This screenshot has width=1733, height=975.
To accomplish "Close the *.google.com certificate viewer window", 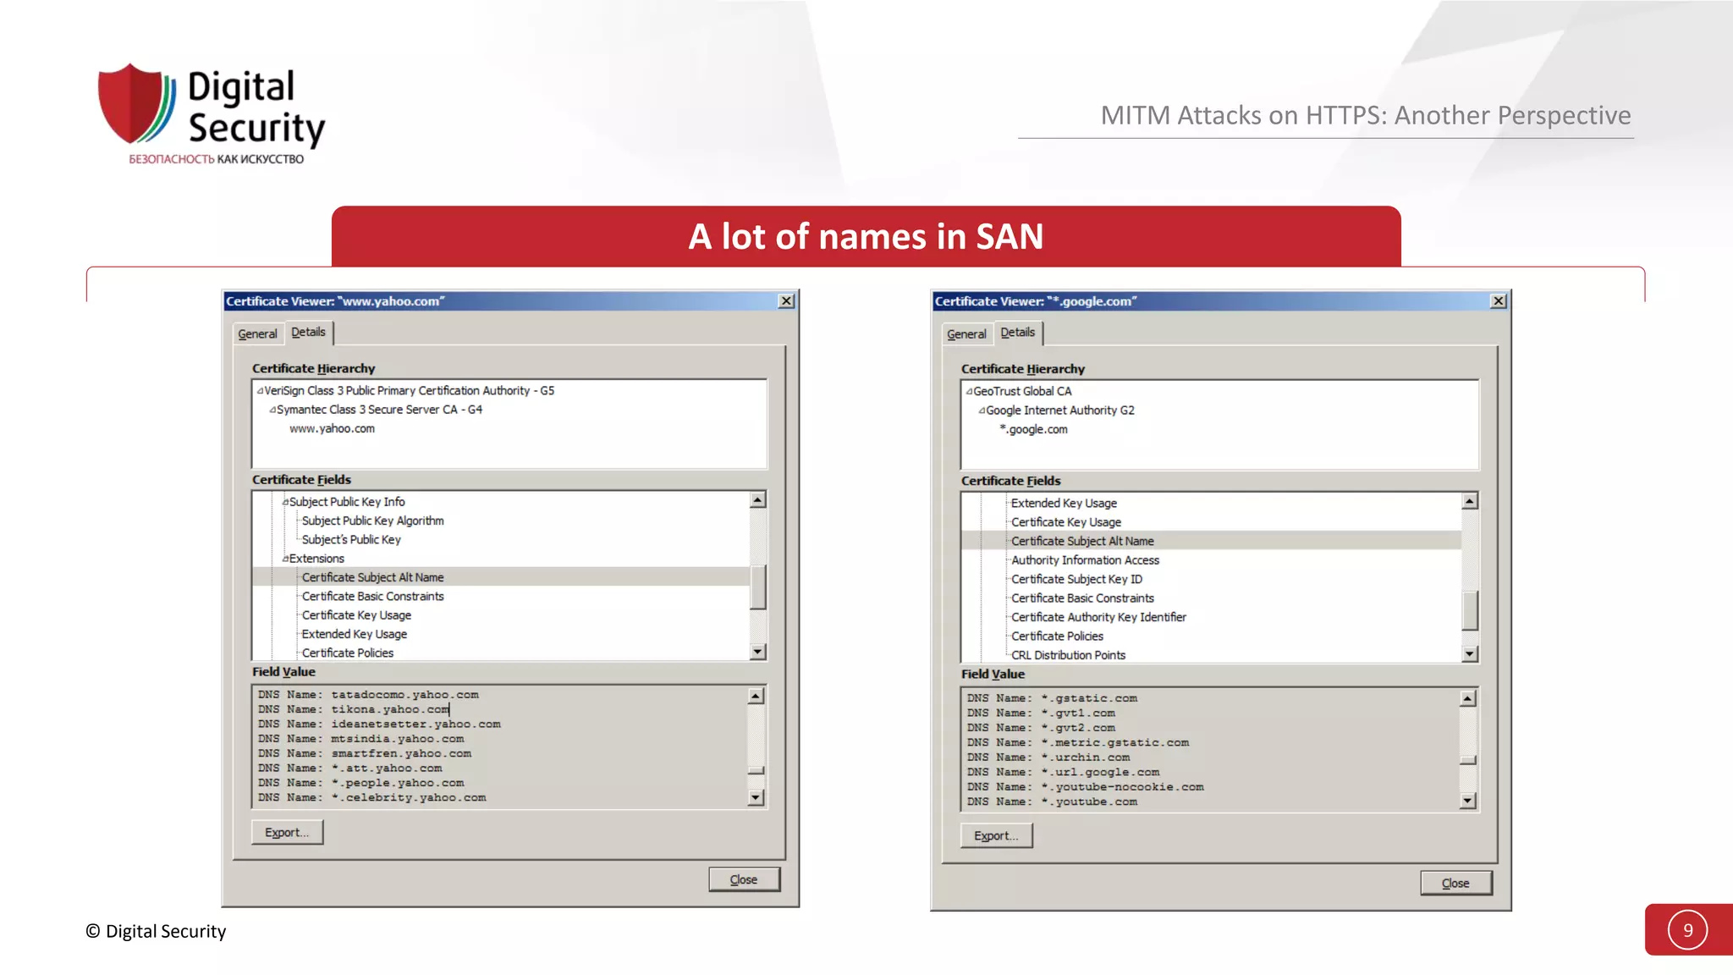I will pyautogui.click(x=1498, y=301).
